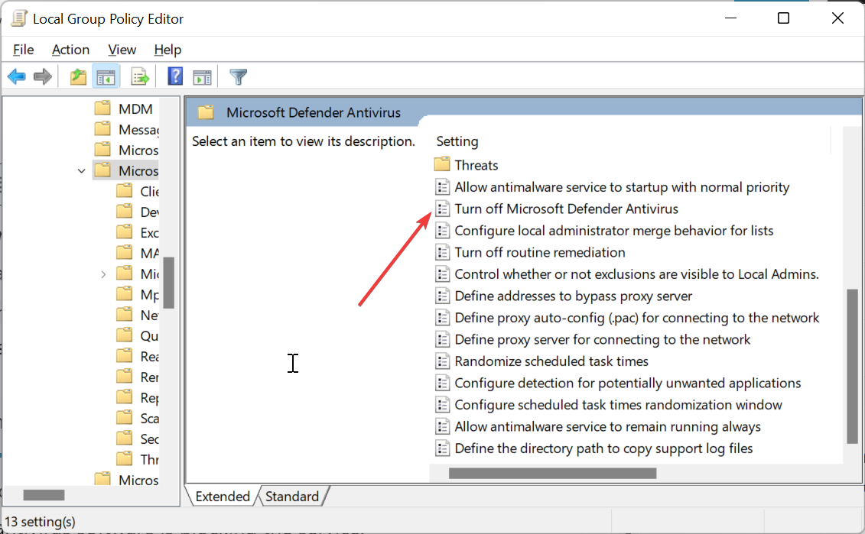Select 'Define proxy auto-config (.pac)' setting

pos(637,318)
